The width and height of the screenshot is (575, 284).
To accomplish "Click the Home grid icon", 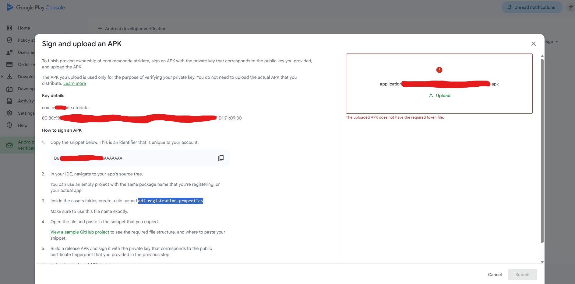I will point(9,28).
